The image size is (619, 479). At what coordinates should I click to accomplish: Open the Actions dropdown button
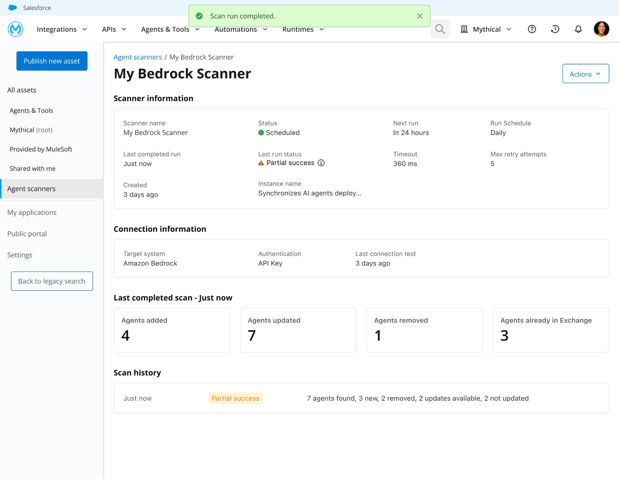(x=585, y=73)
